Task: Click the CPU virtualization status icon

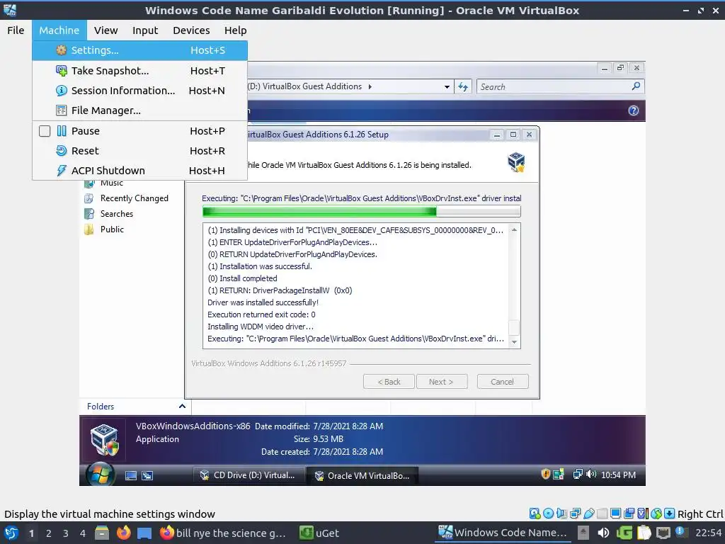Action: click(643, 514)
